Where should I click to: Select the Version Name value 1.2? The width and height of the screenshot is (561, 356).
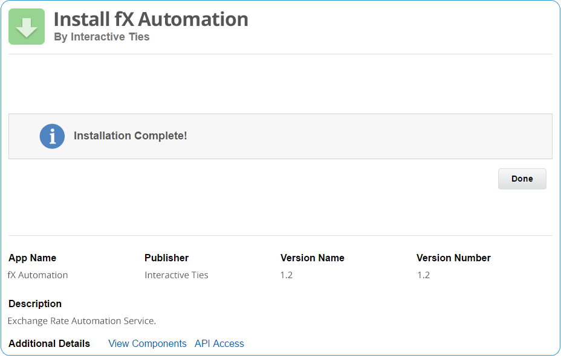pyautogui.click(x=287, y=275)
